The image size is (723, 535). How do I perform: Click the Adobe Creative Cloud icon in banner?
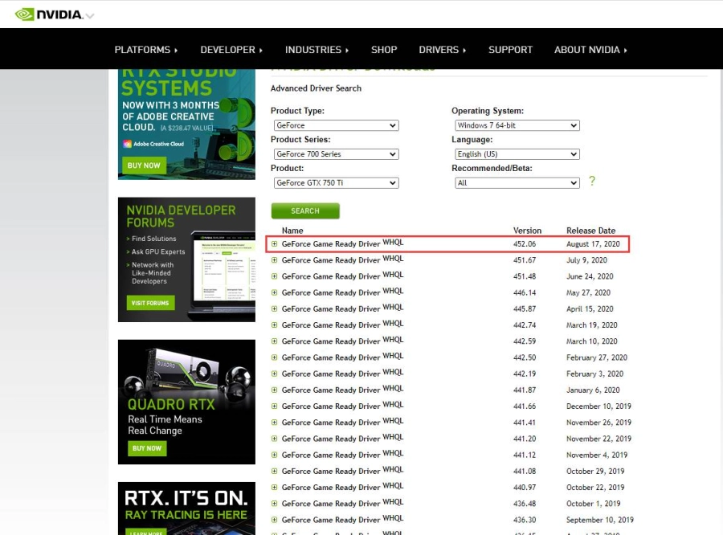tap(127, 144)
